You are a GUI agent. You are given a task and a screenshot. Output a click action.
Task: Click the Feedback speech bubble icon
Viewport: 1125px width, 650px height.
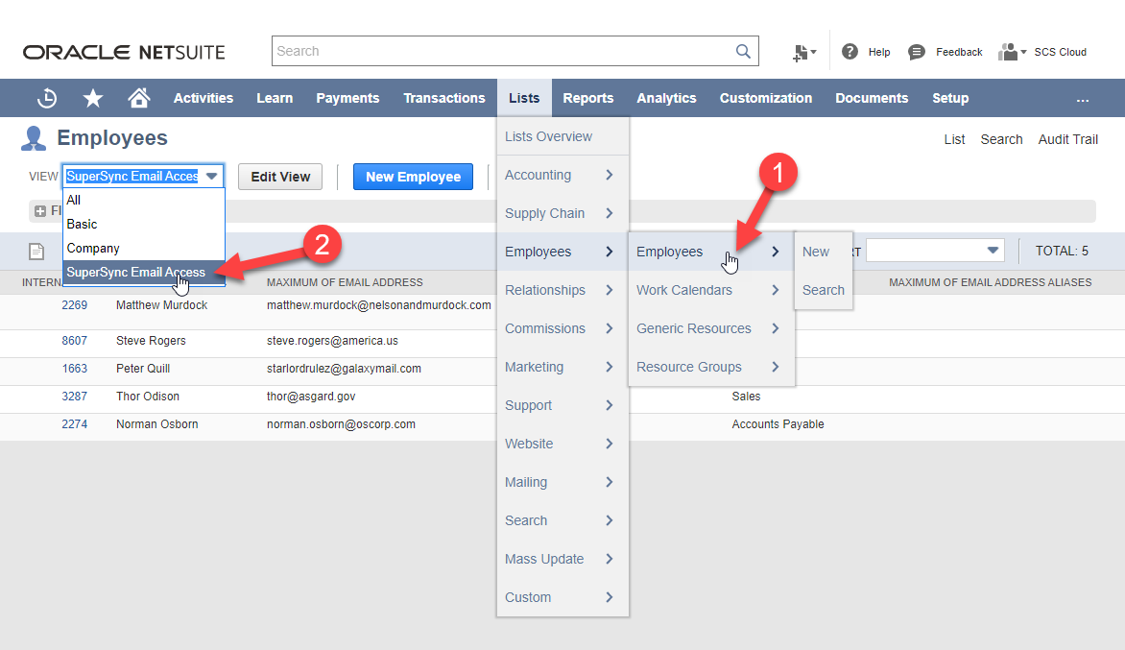pyautogui.click(x=916, y=52)
